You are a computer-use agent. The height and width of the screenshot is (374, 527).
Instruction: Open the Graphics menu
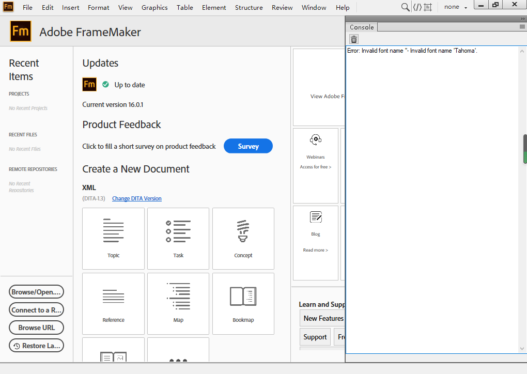154,7
